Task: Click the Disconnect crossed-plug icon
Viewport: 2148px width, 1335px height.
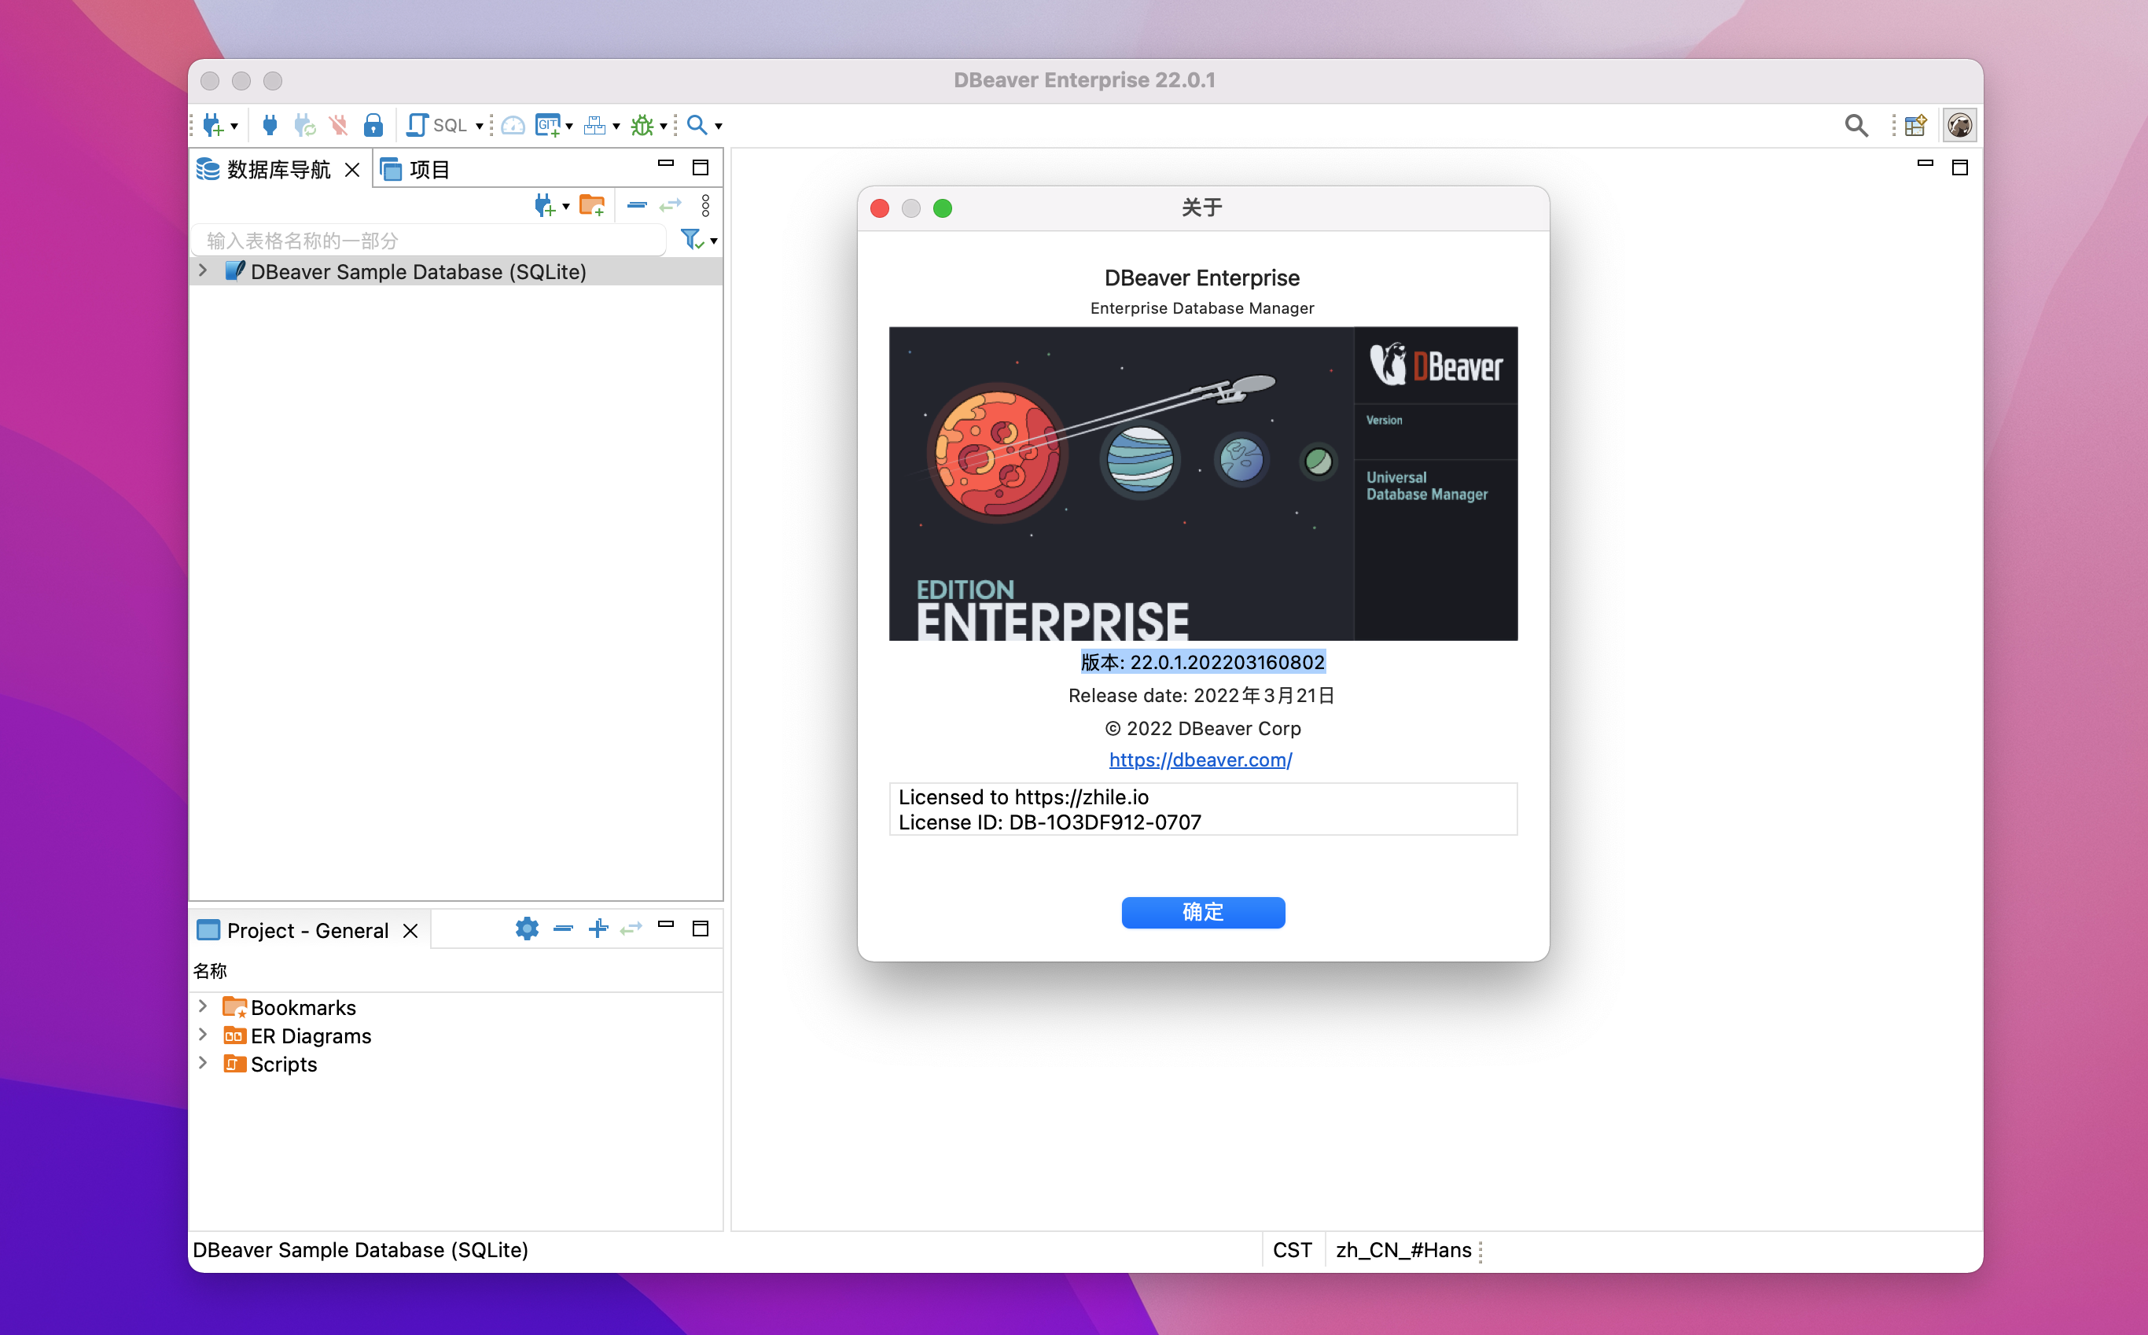Action: (x=338, y=125)
